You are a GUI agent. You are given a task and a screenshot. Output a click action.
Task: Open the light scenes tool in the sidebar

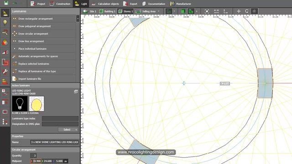coord(5,52)
